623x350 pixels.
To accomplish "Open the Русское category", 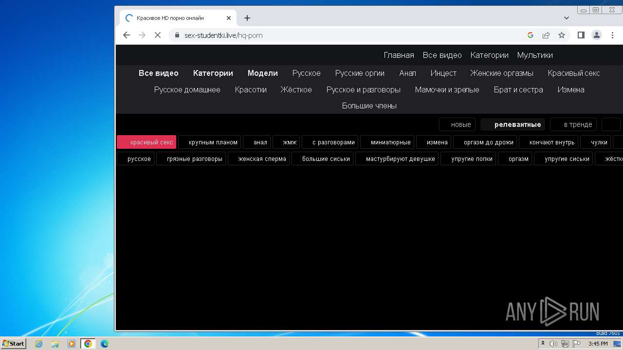I will [x=306, y=73].
